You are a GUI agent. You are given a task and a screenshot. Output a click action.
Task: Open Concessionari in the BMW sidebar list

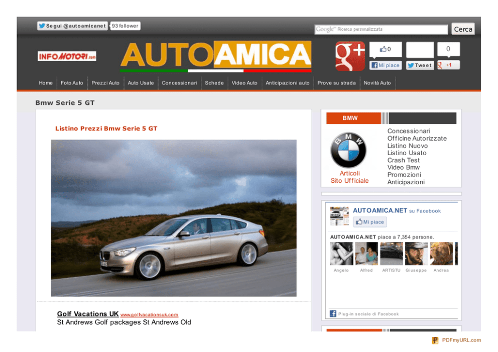click(409, 131)
